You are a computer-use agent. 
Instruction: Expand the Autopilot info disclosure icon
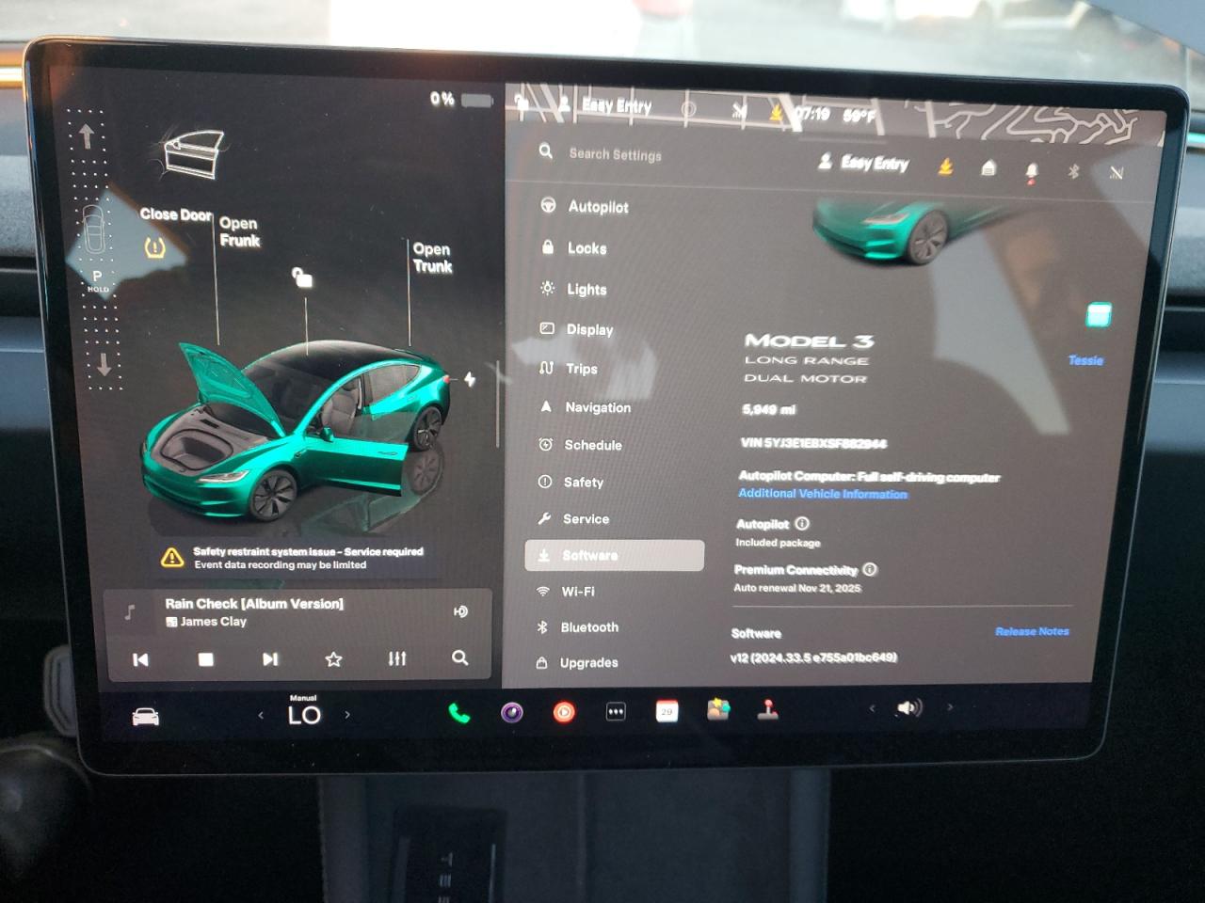[801, 524]
